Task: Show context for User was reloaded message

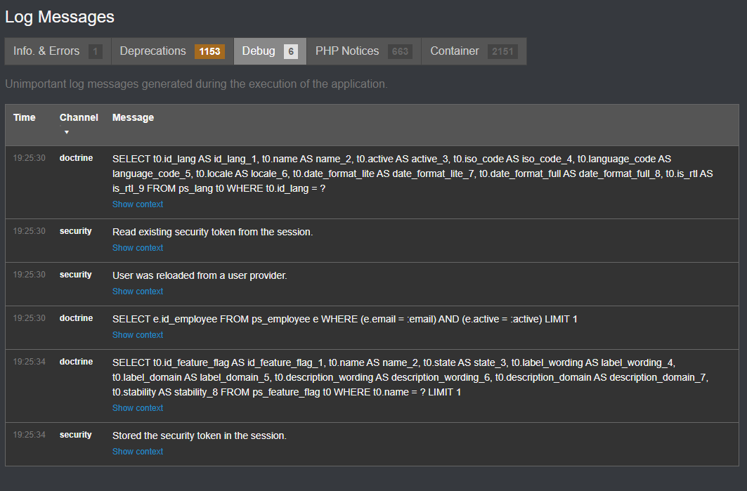Action: [138, 292]
